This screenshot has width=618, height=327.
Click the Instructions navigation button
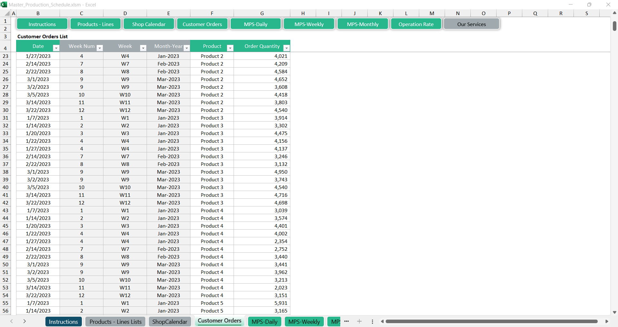tap(42, 24)
